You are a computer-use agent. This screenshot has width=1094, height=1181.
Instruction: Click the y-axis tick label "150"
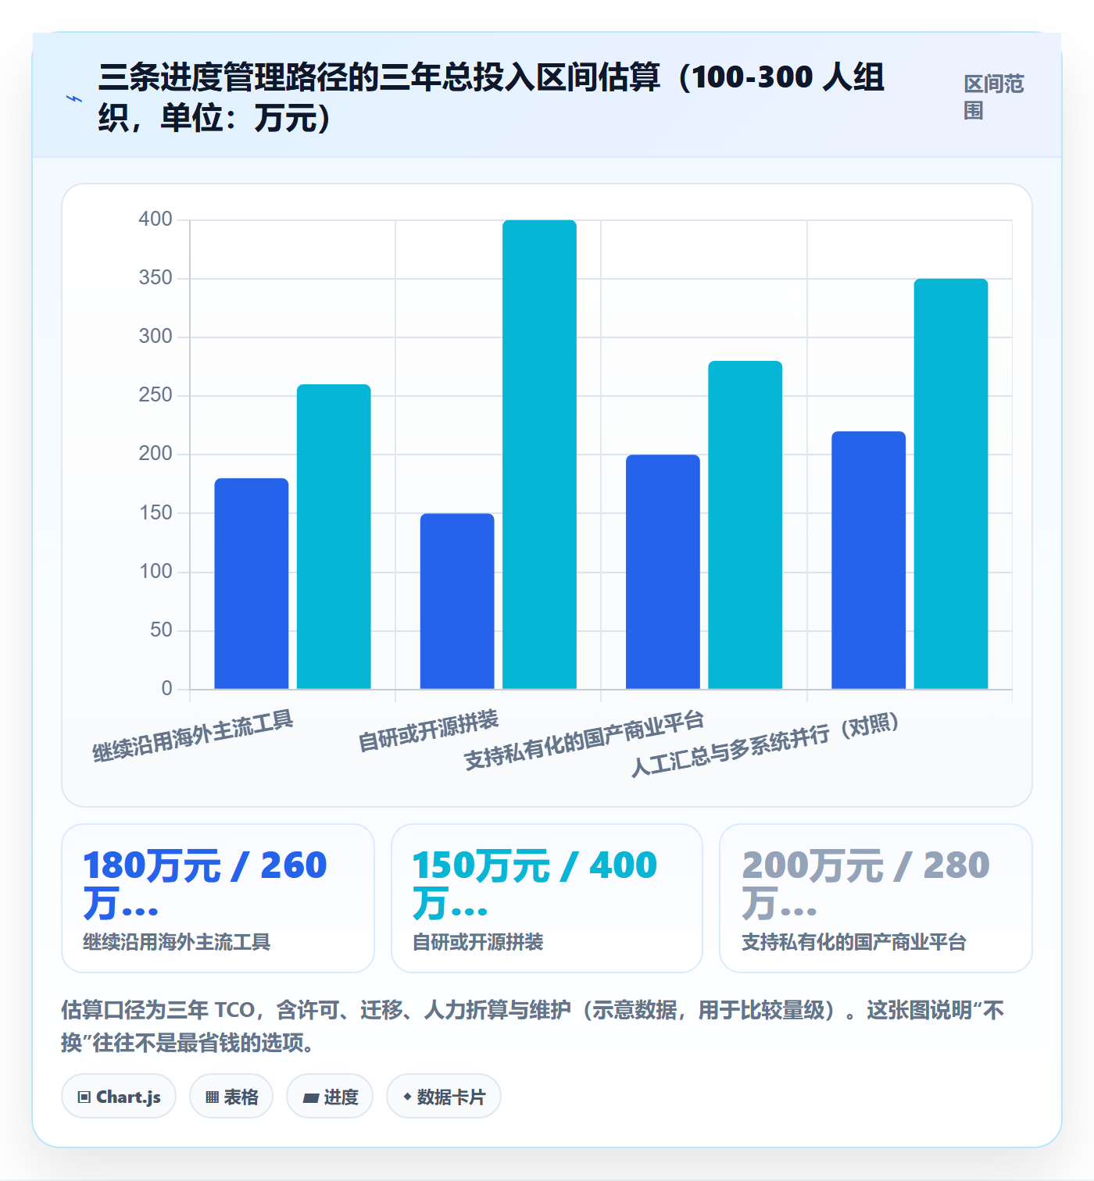[156, 513]
